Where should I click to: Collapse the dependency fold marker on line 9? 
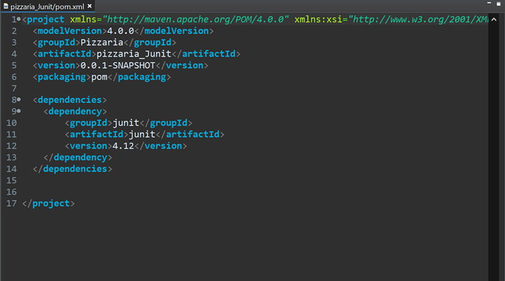pyautogui.click(x=19, y=111)
